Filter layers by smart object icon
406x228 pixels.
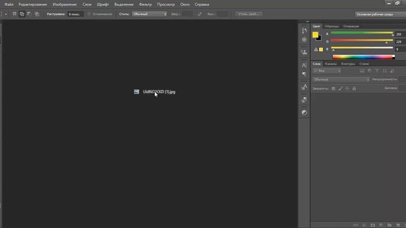tap(392, 71)
